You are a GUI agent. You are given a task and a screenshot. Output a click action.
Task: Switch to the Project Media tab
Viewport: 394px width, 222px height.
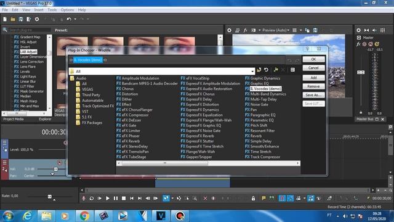tap(14, 119)
